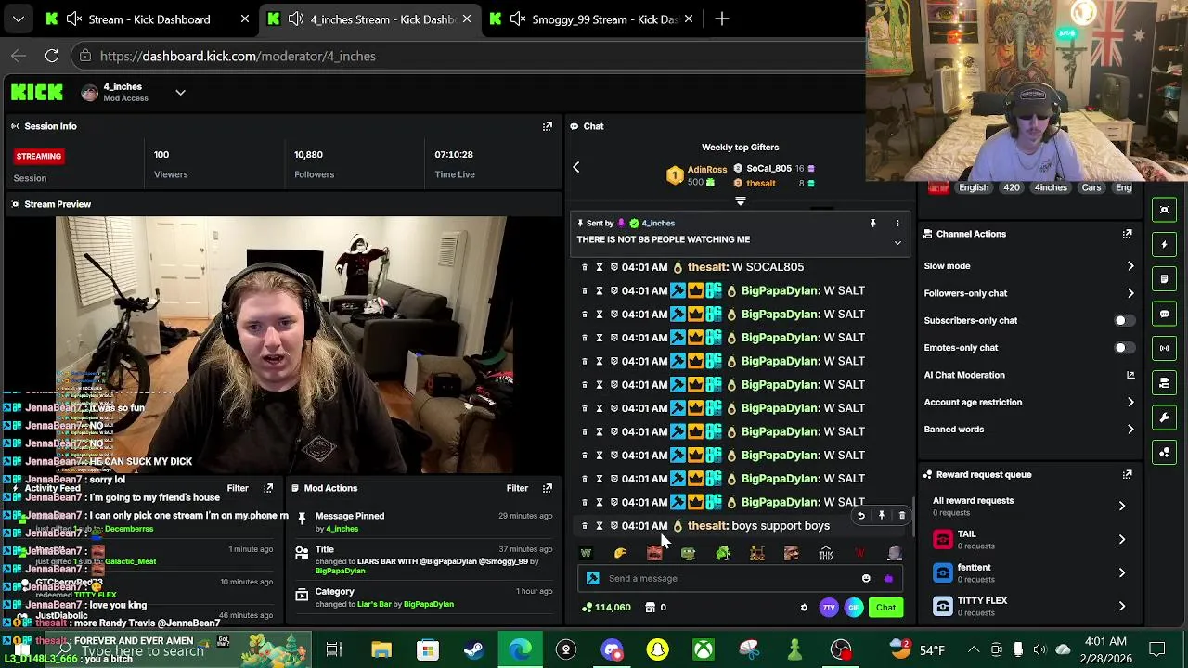Delete the 'boys support boys' message
Image resolution: width=1188 pixels, height=668 pixels.
coord(901,516)
